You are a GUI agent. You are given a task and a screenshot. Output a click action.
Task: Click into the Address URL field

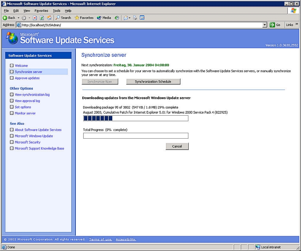[142, 25]
